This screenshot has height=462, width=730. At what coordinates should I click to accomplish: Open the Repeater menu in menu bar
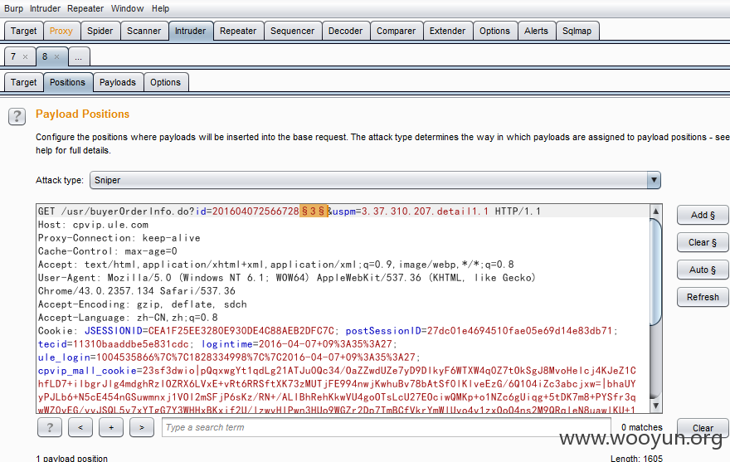[x=85, y=8]
